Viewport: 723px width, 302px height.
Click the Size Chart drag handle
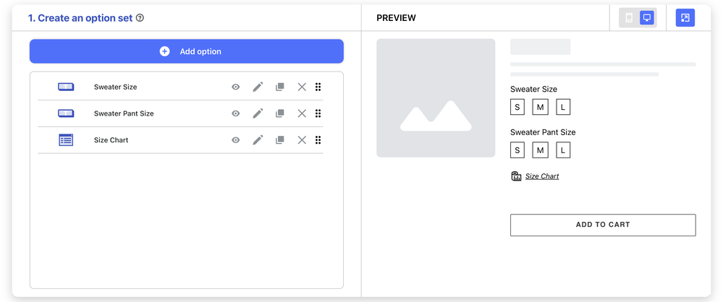click(x=318, y=140)
